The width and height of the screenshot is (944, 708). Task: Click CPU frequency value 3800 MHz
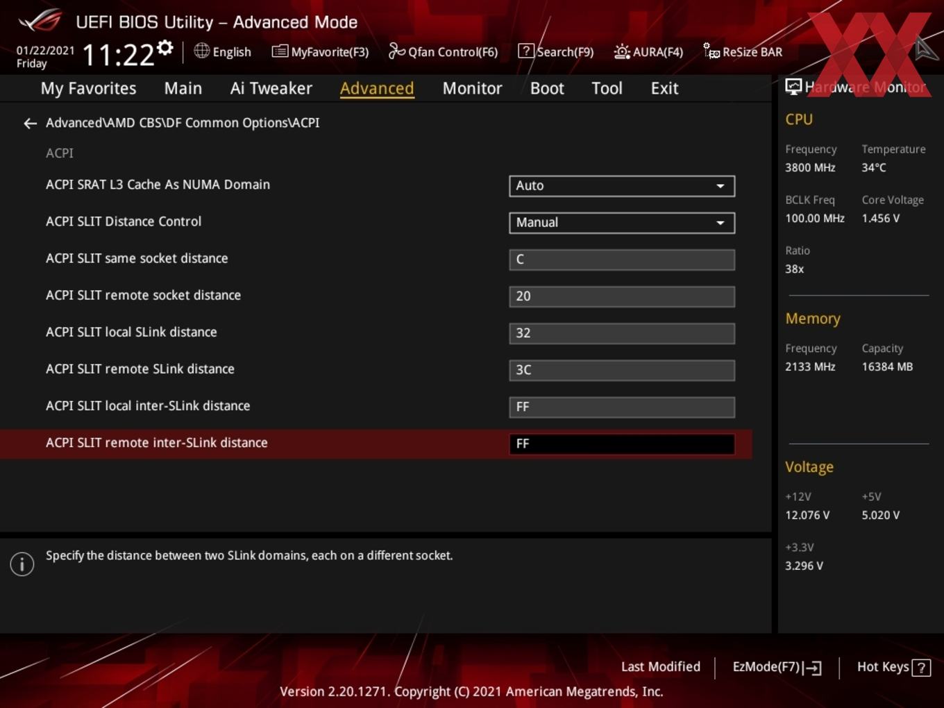pos(810,167)
